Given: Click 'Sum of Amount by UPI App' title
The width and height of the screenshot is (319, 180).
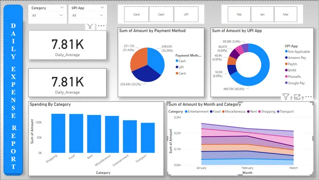Looking at the screenshot, I should click(237, 31).
